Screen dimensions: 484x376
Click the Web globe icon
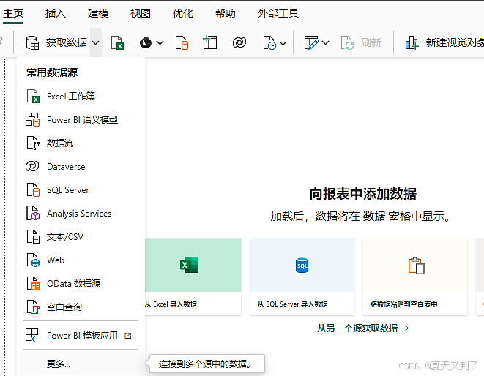[x=33, y=260]
